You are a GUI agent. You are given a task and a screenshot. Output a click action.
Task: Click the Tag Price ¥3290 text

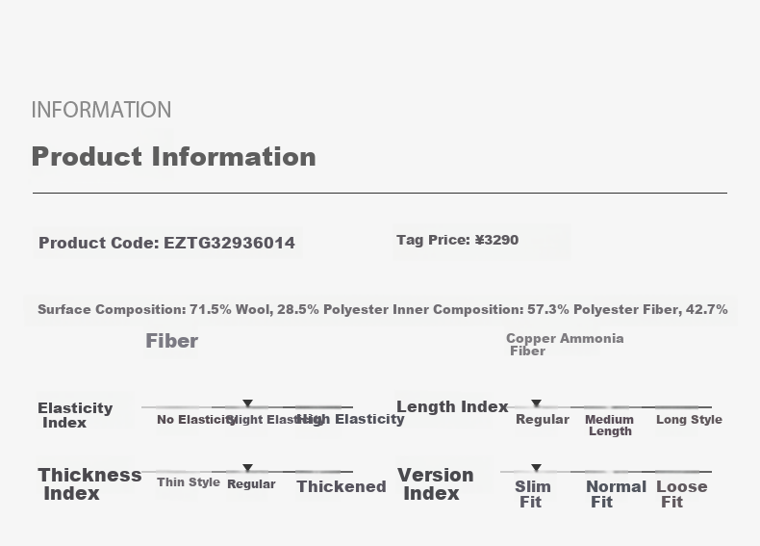pos(458,240)
